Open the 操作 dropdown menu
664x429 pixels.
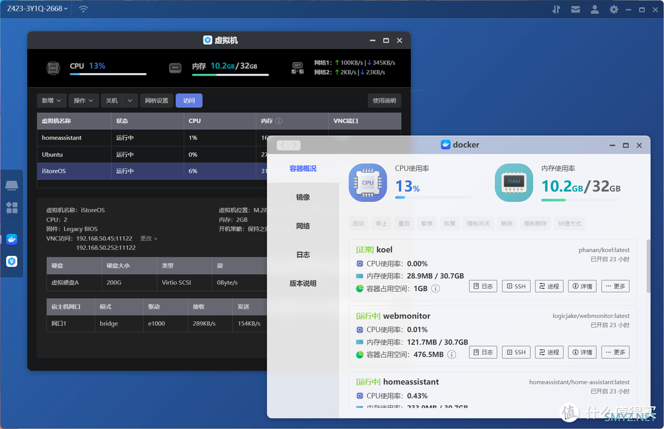(84, 101)
